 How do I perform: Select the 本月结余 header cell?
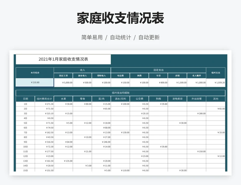(x=35, y=73)
